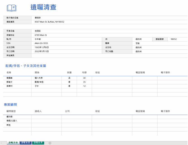Click the occupation cell 牙醫
This screenshot has height=145, width=188.
point(137,43)
